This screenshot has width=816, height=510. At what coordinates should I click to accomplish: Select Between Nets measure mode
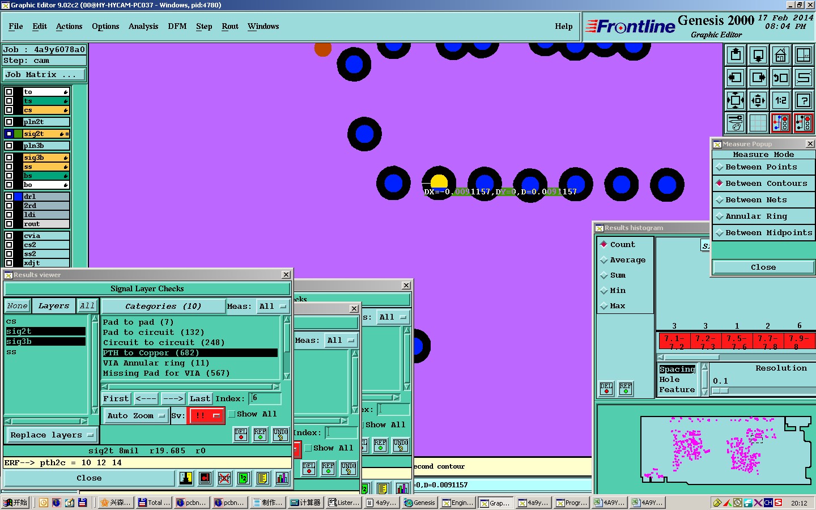[x=763, y=200]
